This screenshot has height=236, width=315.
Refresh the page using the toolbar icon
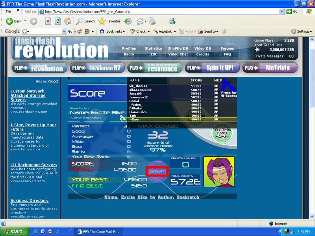tap(59, 21)
